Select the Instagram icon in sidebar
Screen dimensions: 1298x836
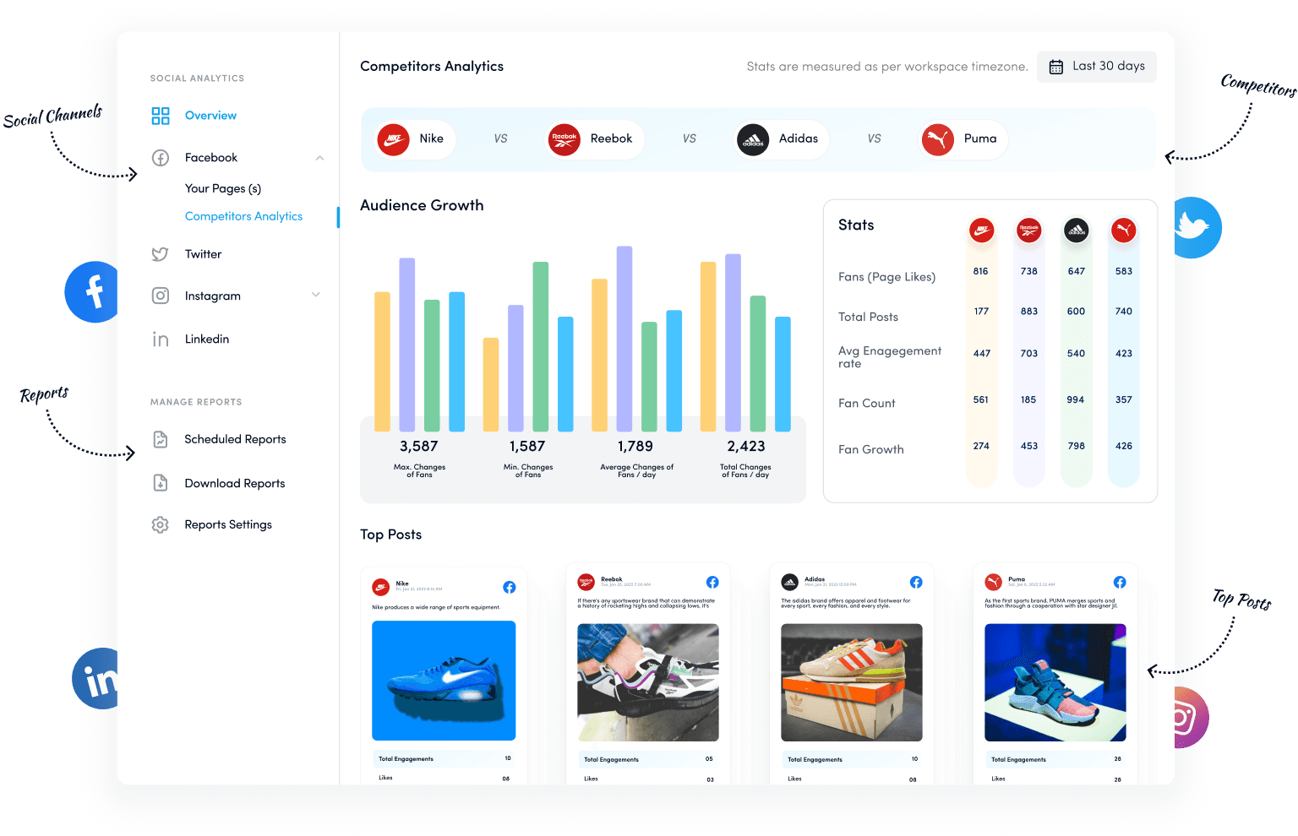(161, 296)
